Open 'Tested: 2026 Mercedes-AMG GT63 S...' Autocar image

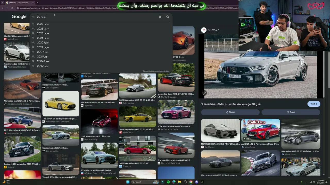pyautogui.click(x=22, y=149)
